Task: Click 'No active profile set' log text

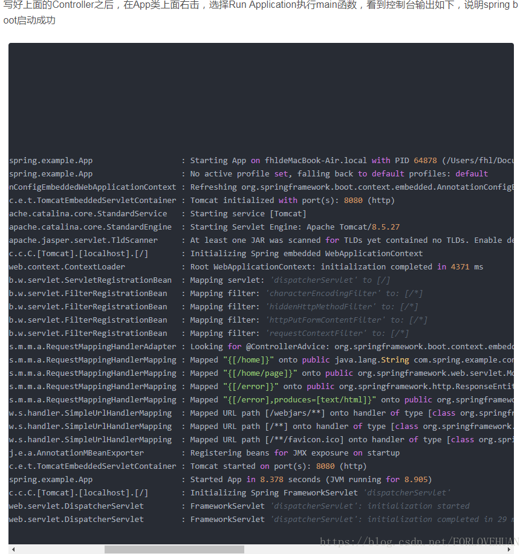Action: (239, 174)
